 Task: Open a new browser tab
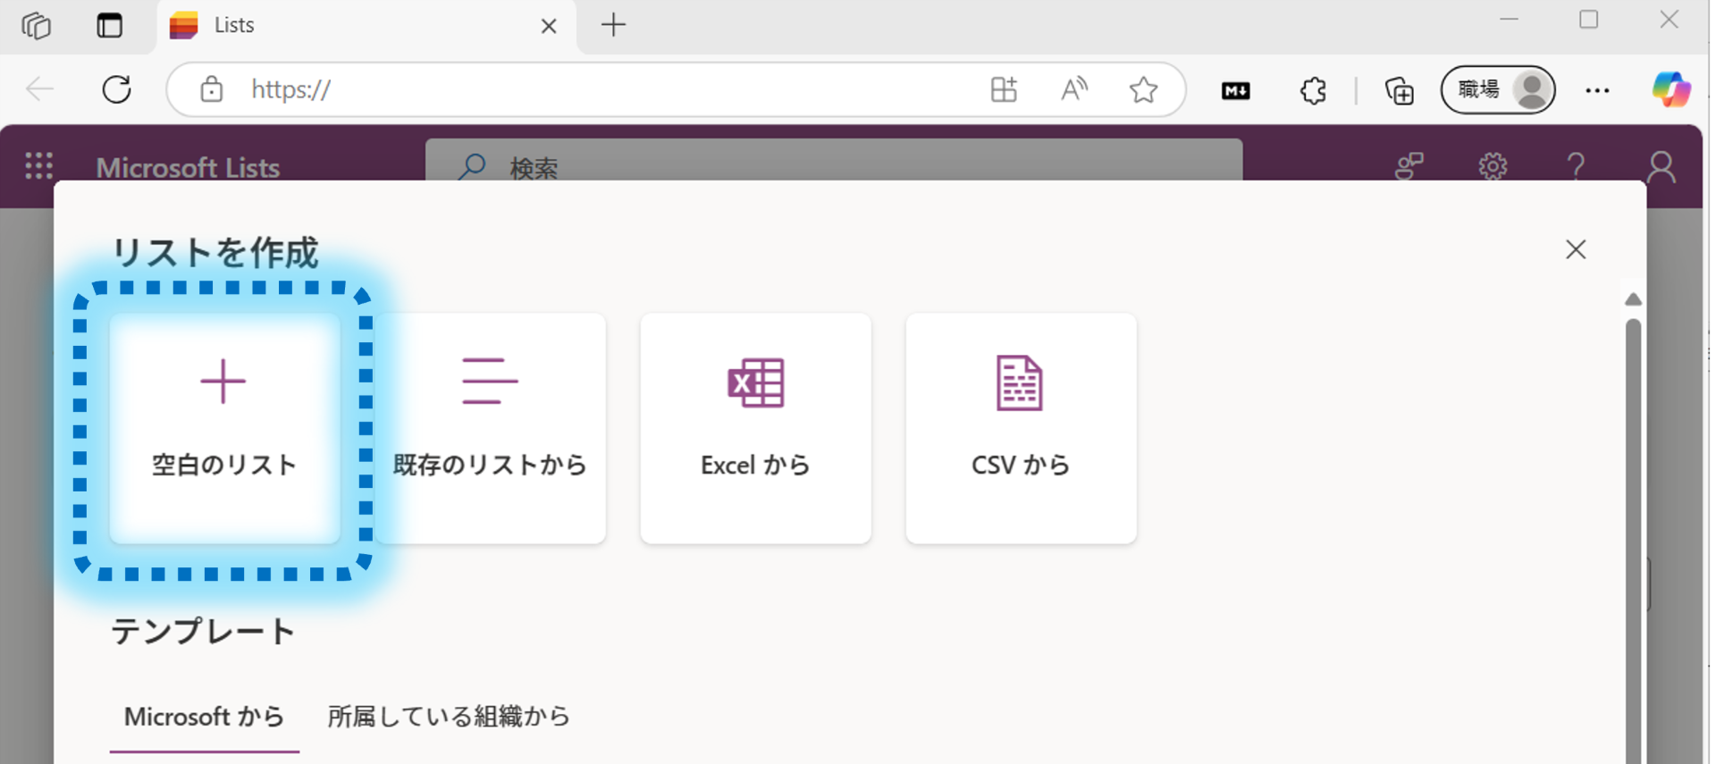coord(613,25)
